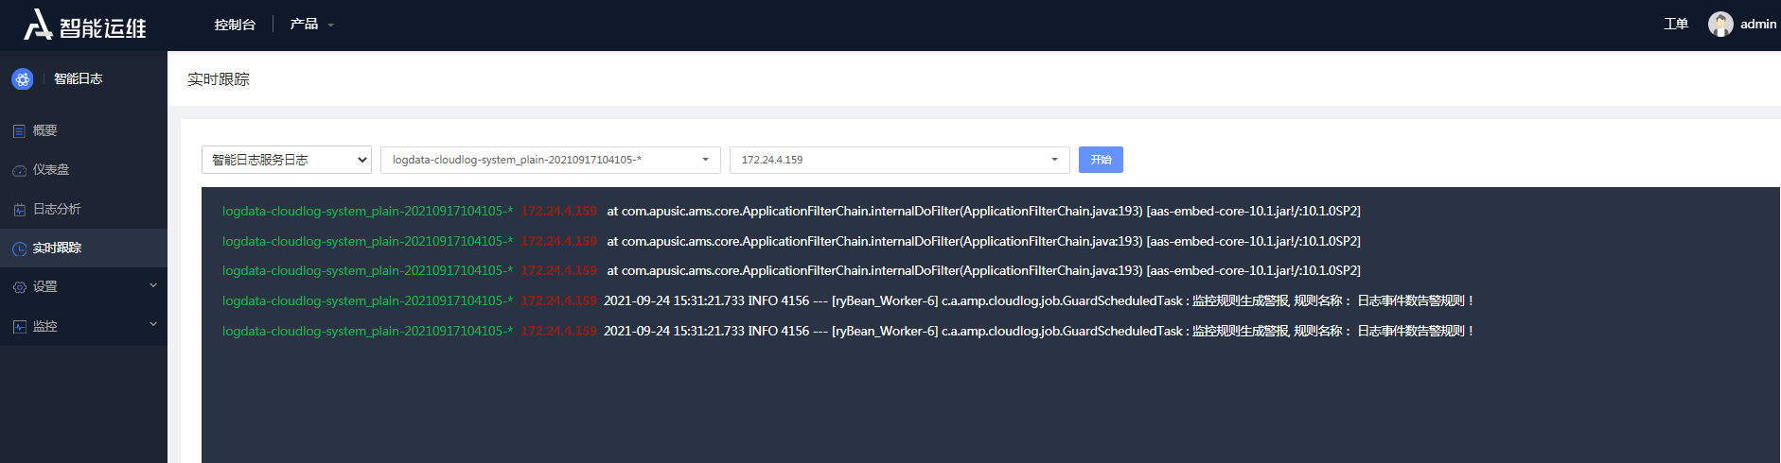1781x463 pixels.
Task: Open the 概要 menu item
Action: pyautogui.click(x=83, y=130)
